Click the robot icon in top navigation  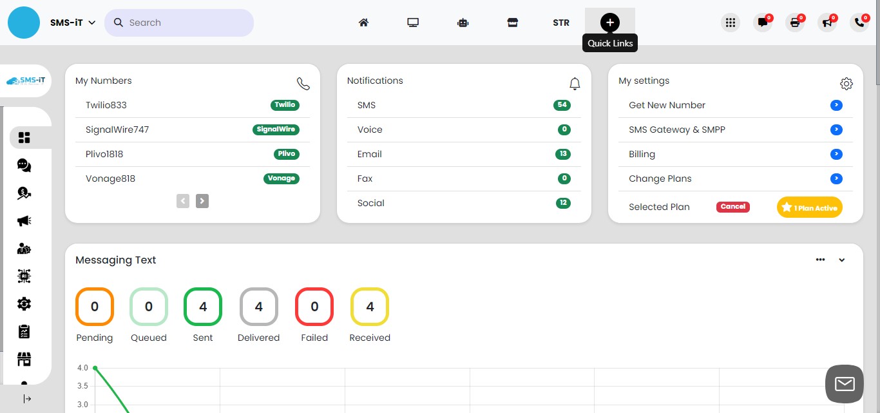[x=463, y=23]
